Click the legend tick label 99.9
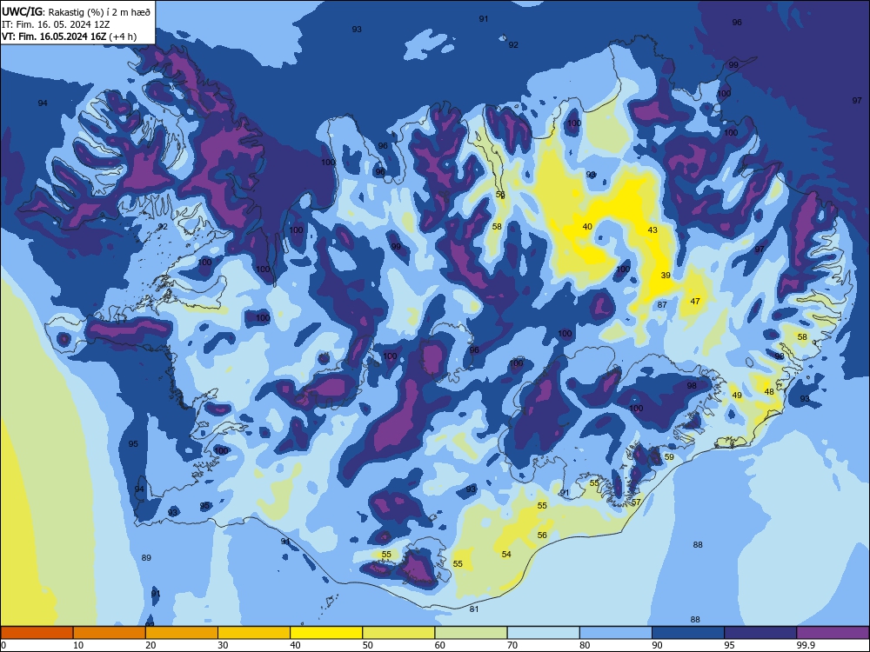870x652 pixels. click(805, 645)
